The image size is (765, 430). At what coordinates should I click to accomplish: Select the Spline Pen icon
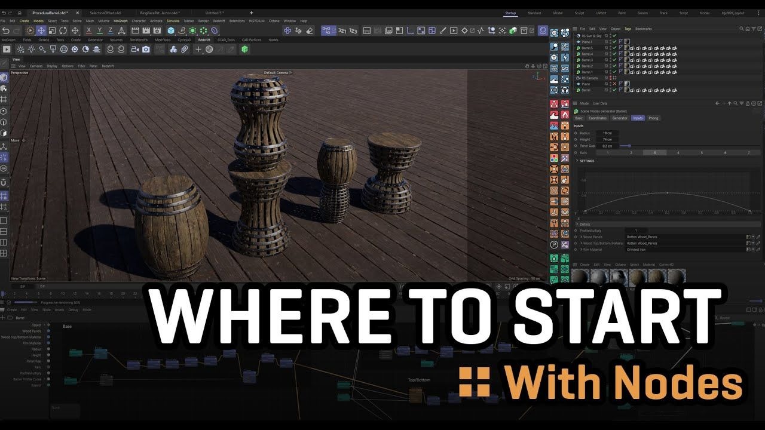(182, 30)
